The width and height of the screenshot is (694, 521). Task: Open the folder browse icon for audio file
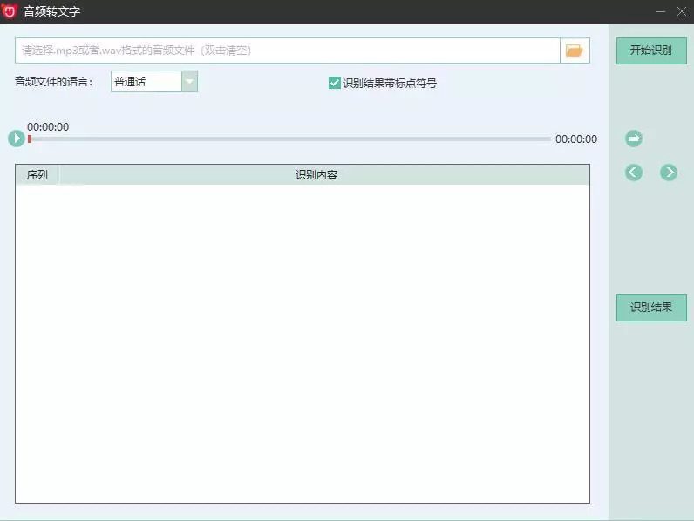point(575,51)
